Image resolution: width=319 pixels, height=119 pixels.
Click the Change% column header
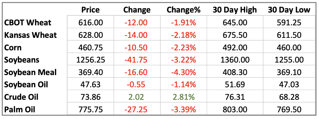[x=184, y=10]
